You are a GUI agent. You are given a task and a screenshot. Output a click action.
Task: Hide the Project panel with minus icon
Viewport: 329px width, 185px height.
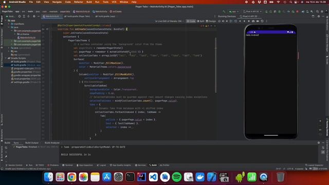click(39, 16)
